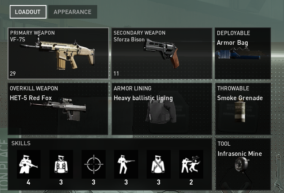Click the aiming shooter skill icon
This screenshot has height=193, width=284.
pyautogui.click(x=126, y=164)
